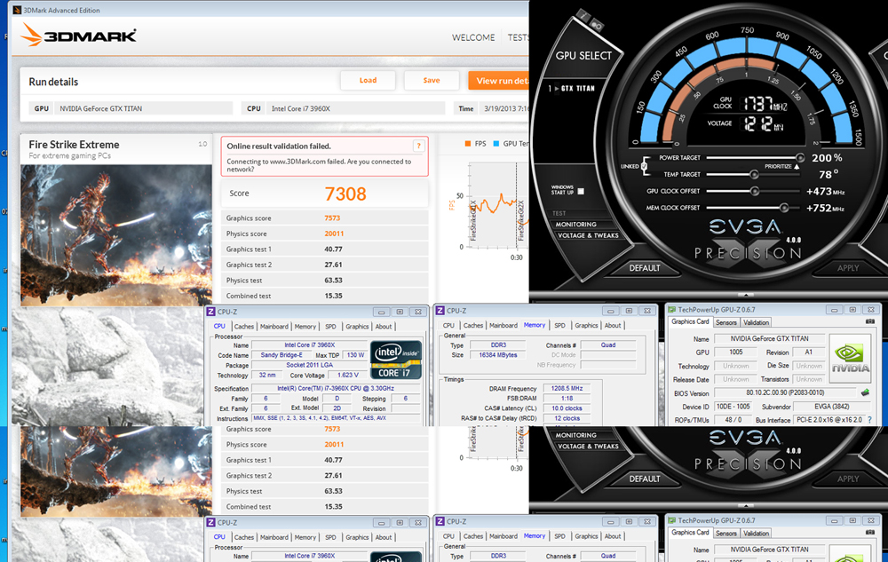The width and height of the screenshot is (888, 562).
Task: Click the CPU Specification field in CPU-Z
Action: click(336, 388)
